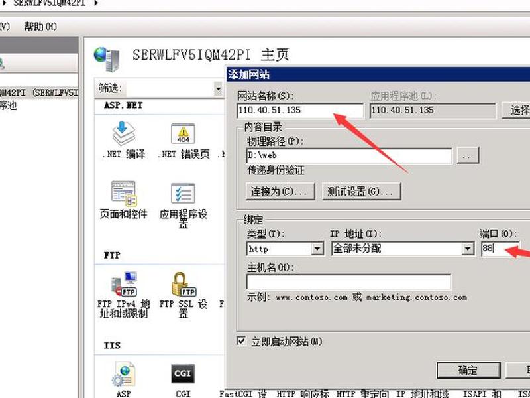Click the SERWLFV5IQM42PI breadcrumb in address bar
The height and width of the screenshot is (398, 530).
pyautogui.click(x=49, y=3)
